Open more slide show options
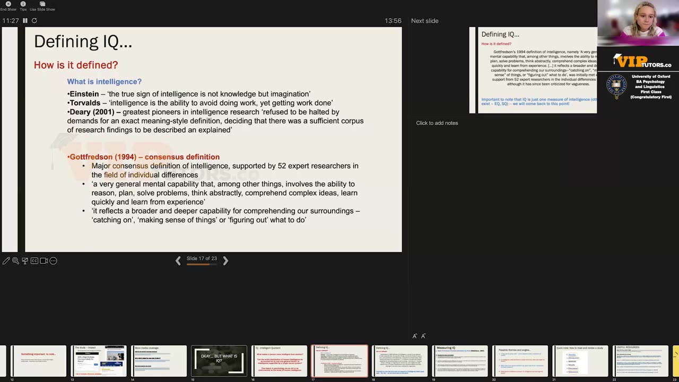 coord(53,261)
